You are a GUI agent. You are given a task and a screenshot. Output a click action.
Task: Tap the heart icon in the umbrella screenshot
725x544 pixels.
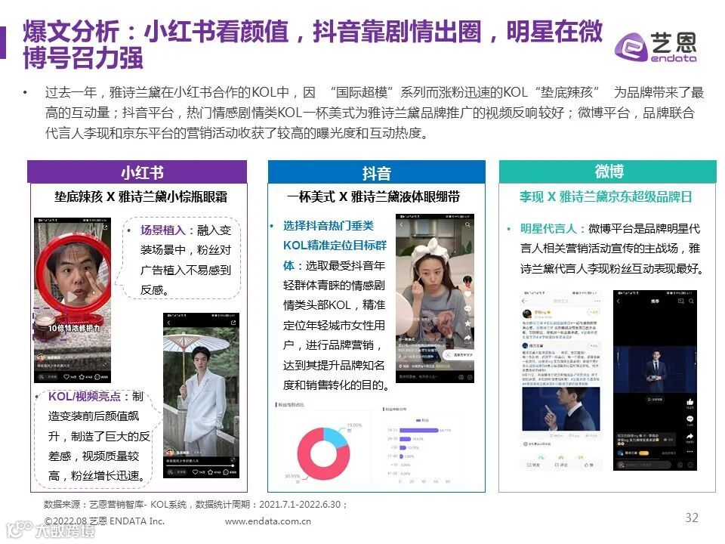195,471
